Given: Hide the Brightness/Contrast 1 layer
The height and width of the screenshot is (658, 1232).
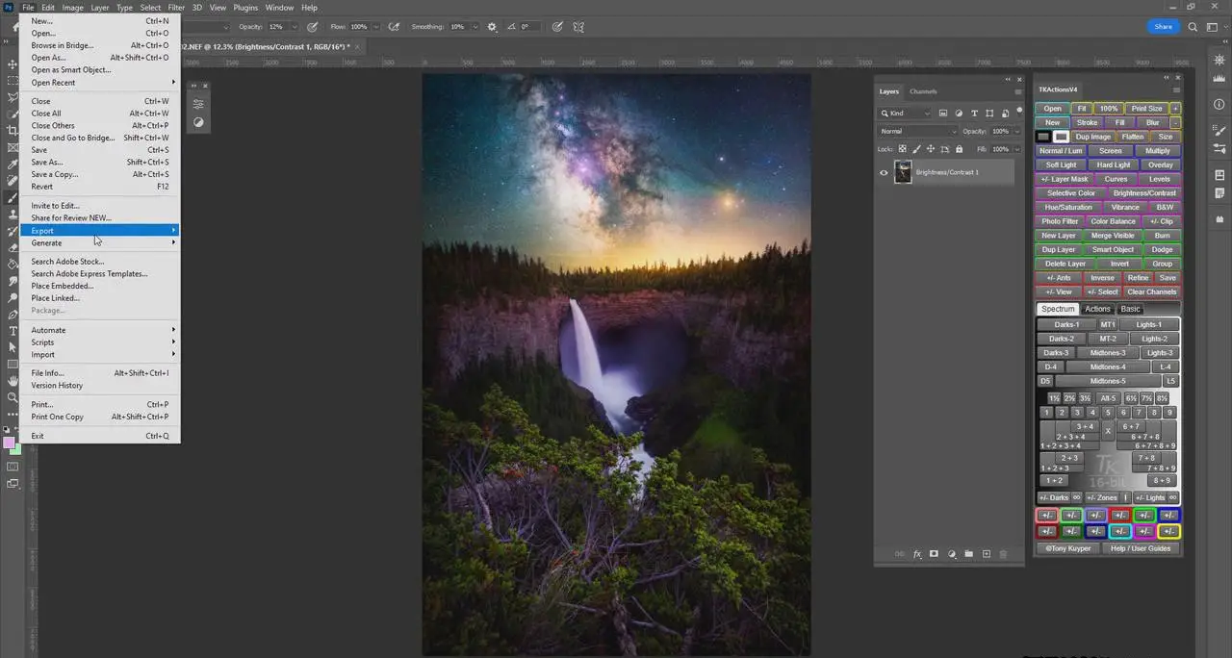Looking at the screenshot, I should point(884,173).
